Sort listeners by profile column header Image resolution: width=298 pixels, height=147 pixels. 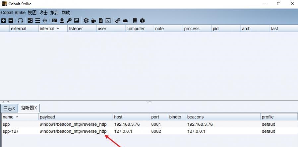279,117
